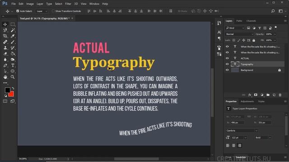Select the Zoom tool
Viewport: 289px width, 162px height.
(13, 77)
